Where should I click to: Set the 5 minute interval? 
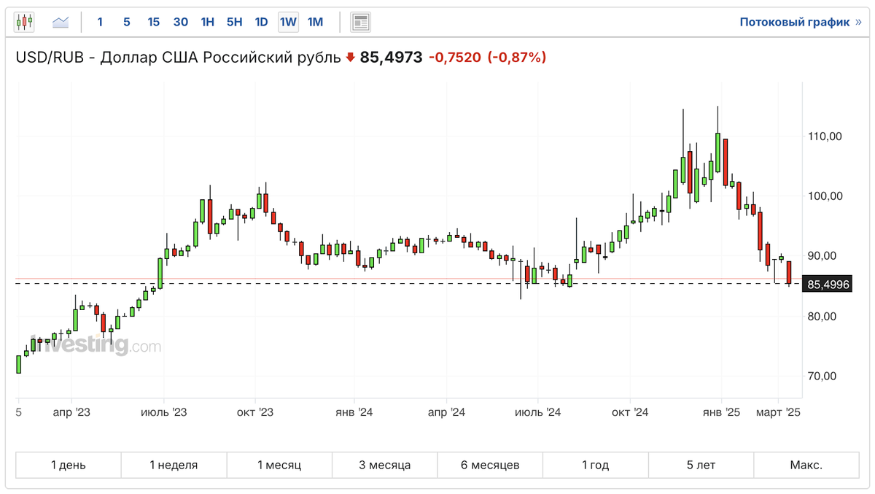[127, 22]
